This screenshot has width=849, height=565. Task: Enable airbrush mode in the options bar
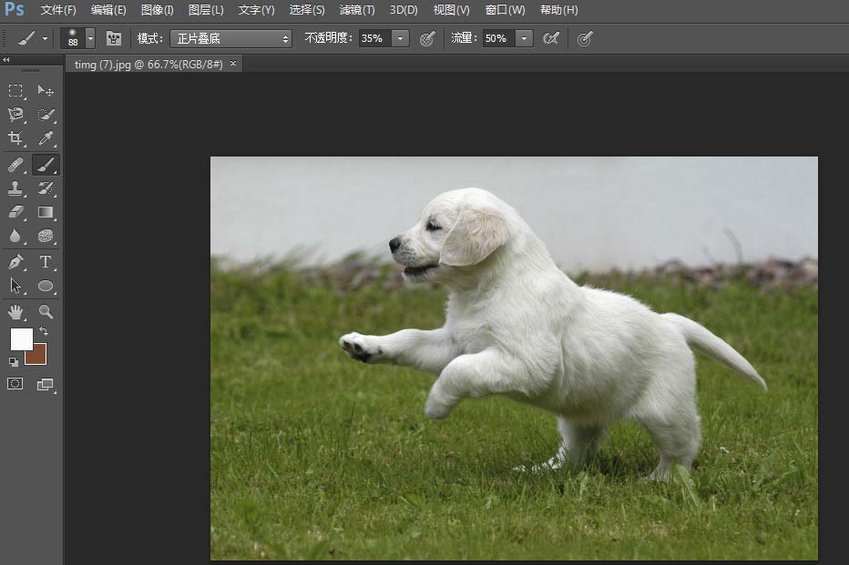coord(550,38)
